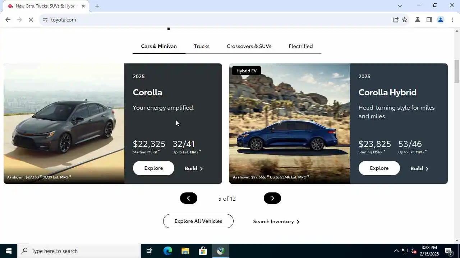Show the previous vehicles in carousel
This screenshot has height=258, width=460.
(x=189, y=198)
